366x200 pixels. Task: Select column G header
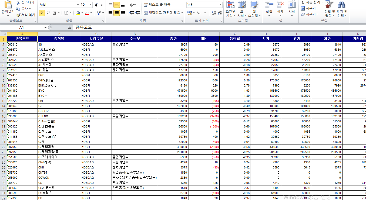235,34
